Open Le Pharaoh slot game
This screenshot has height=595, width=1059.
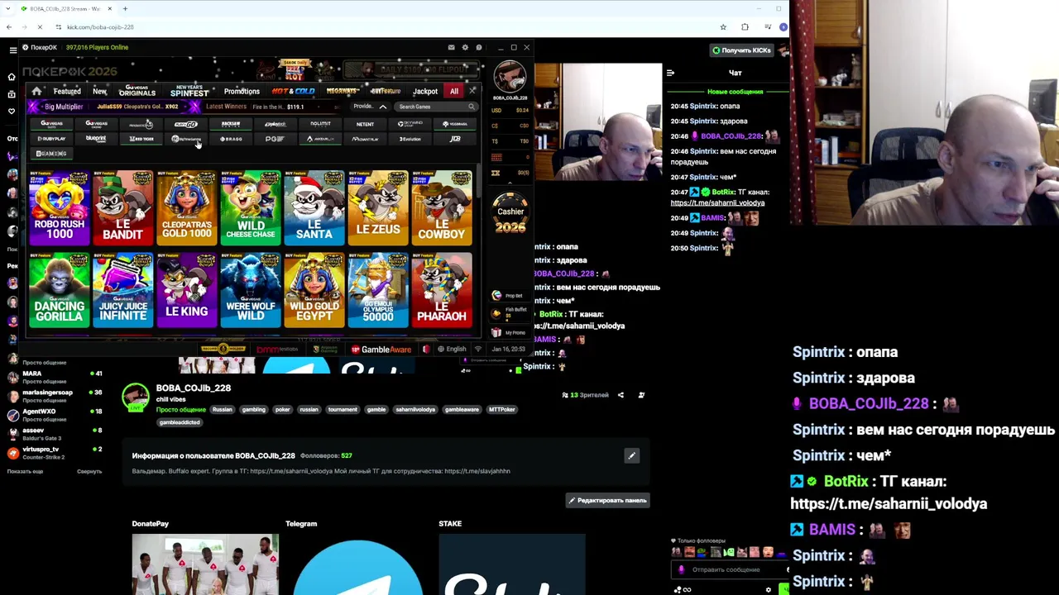(442, 290)
